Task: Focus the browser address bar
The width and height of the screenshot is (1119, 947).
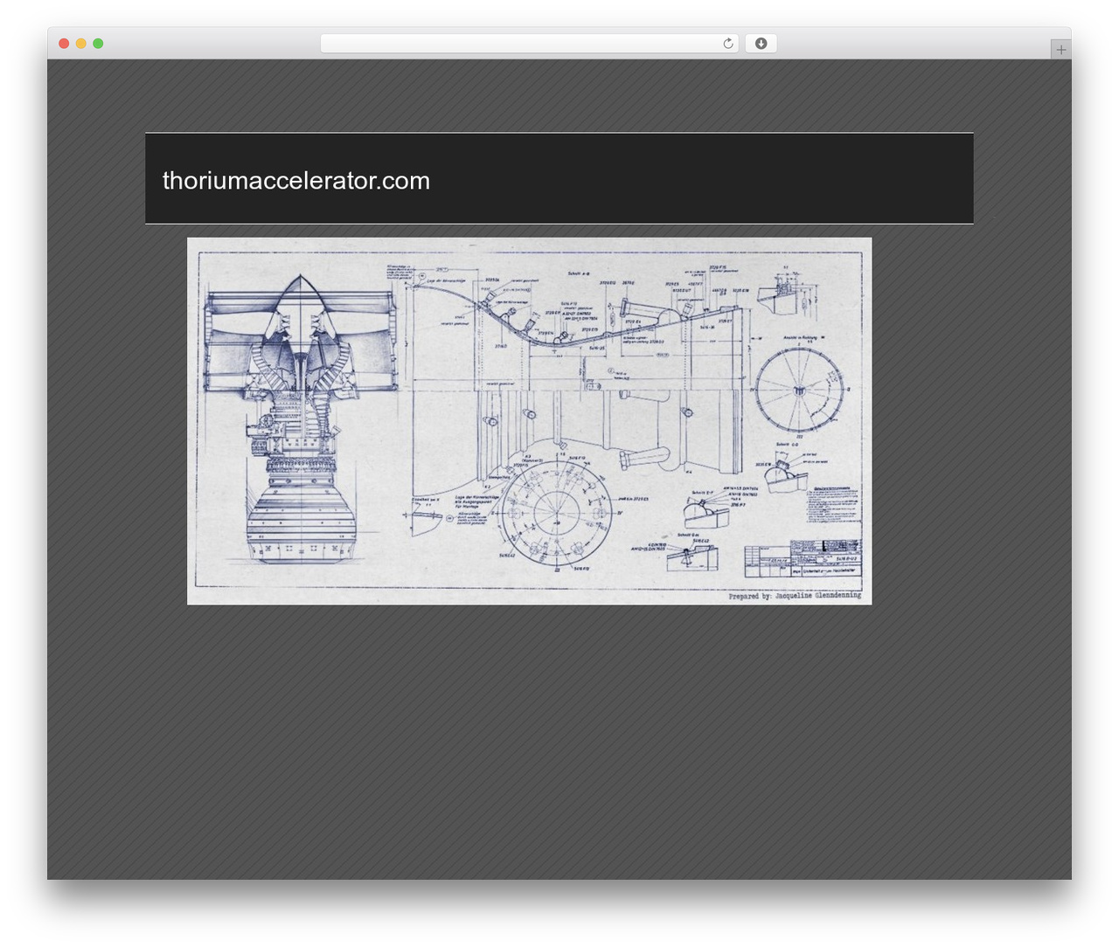Action: point(529,44)
